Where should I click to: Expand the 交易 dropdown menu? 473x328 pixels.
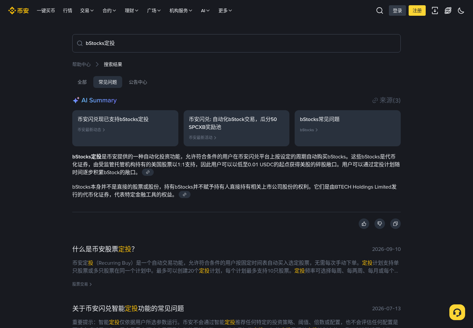(x=87, y=10)
